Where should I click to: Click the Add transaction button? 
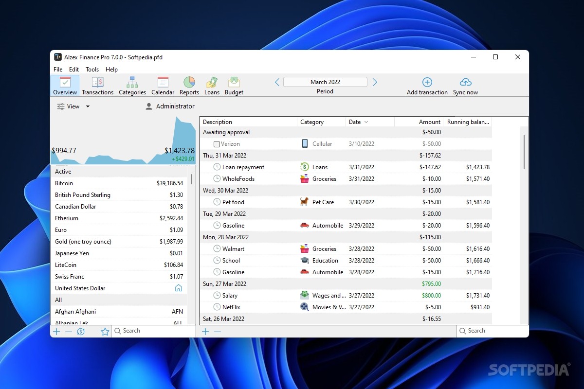click(427, 86)
